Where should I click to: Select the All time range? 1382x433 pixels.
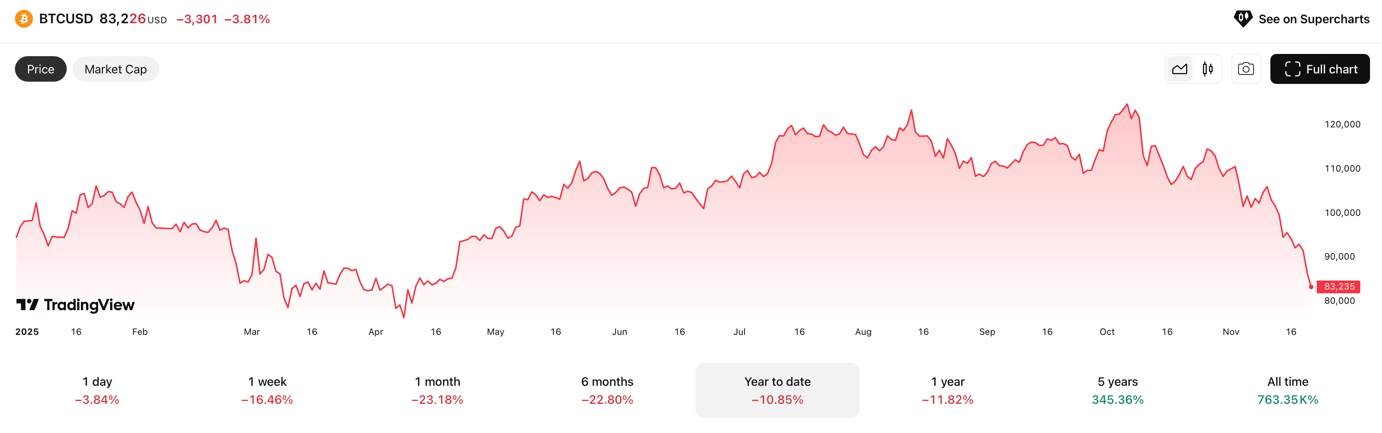click(x=1288, y=390)
